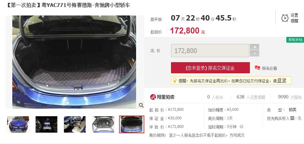
Task: Click the alarm clock reminder icon
Action: (284, 18)
